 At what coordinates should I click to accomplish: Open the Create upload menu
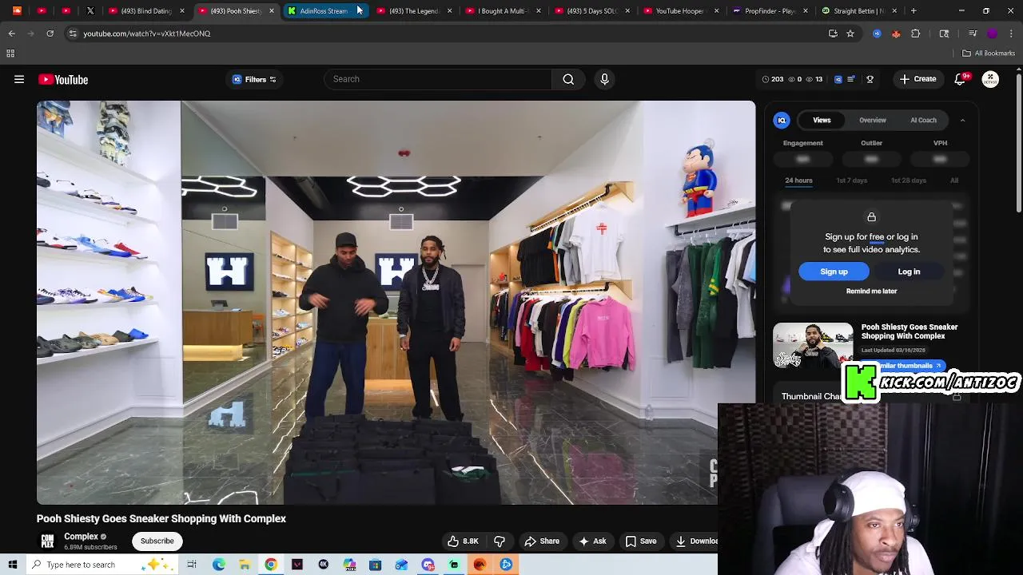(918, 79)
